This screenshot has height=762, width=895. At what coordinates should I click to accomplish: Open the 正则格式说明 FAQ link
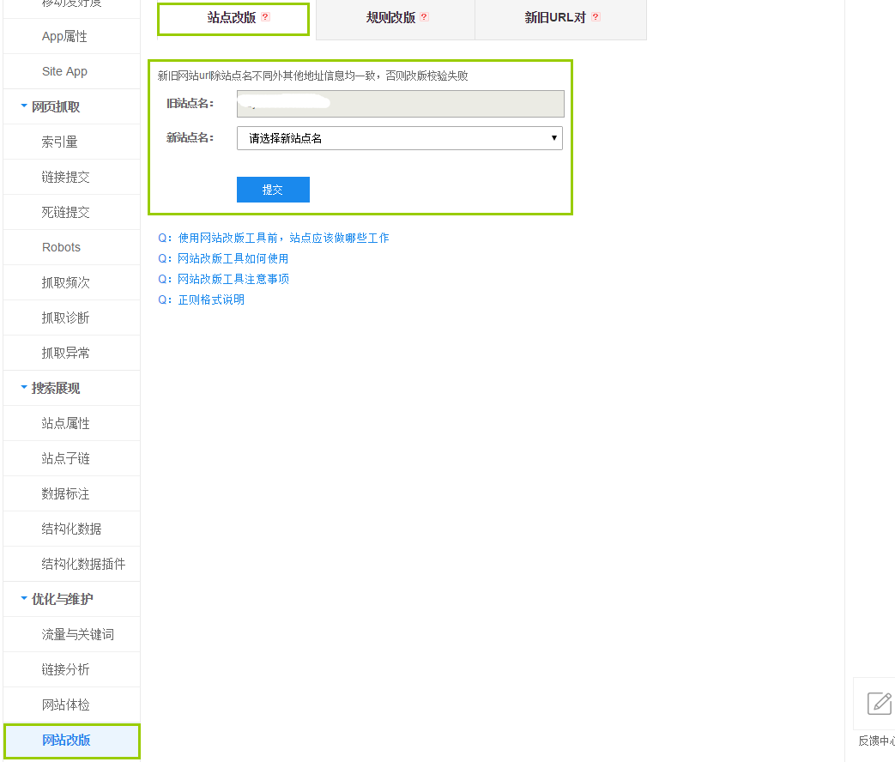tap(211, 299)
